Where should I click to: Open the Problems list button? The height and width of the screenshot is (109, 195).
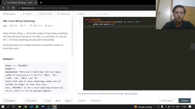coord(10,101)
